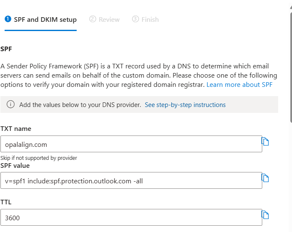Screen dimensions: 292x232
Task: Open Learn more about SPF link
Action: pyautogui.click(x=239, y=85)
